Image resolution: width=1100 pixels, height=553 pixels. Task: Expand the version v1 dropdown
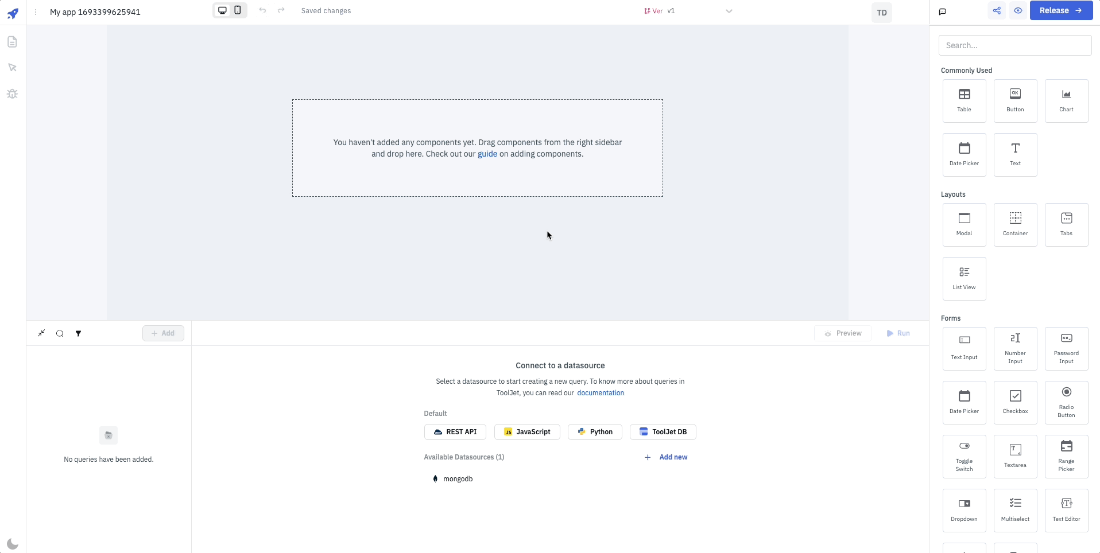729,11
